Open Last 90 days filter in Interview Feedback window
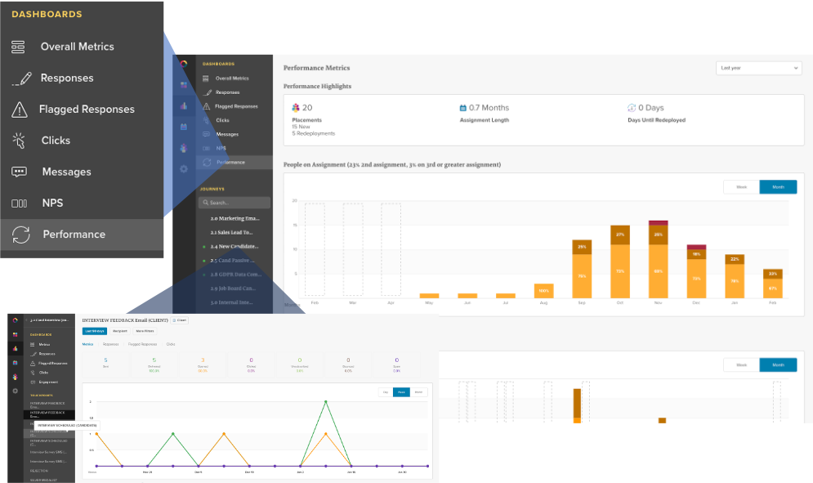813x483 pixels. click(95, 331)
